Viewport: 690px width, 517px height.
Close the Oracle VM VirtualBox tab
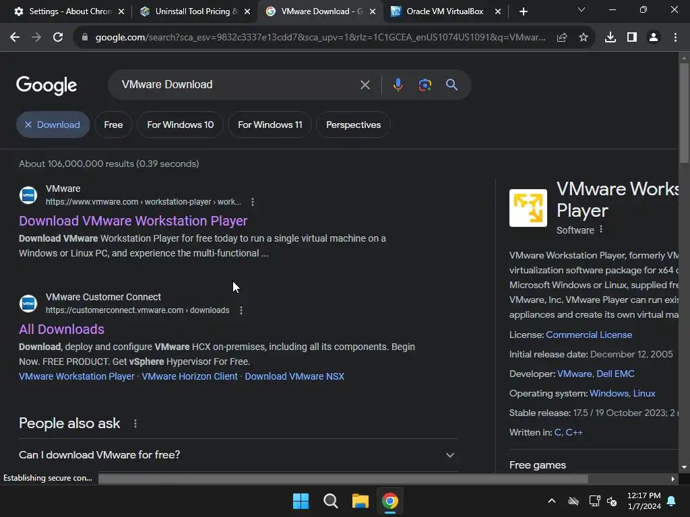click(498, 11)
